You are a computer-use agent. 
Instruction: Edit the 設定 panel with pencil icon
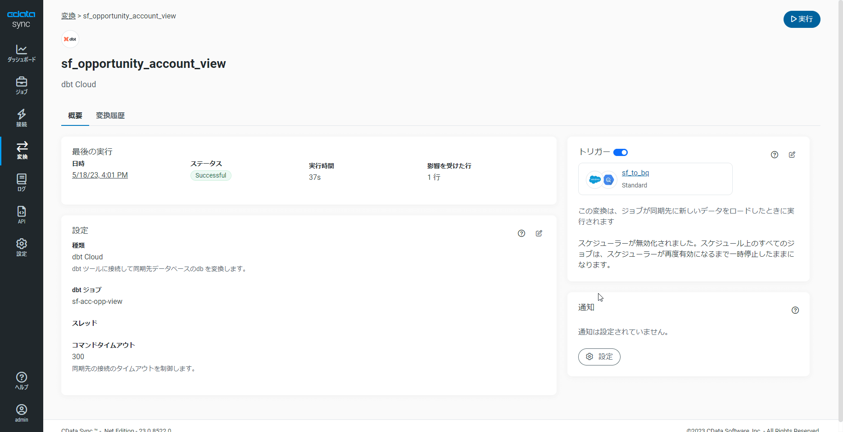pos(539,233)
